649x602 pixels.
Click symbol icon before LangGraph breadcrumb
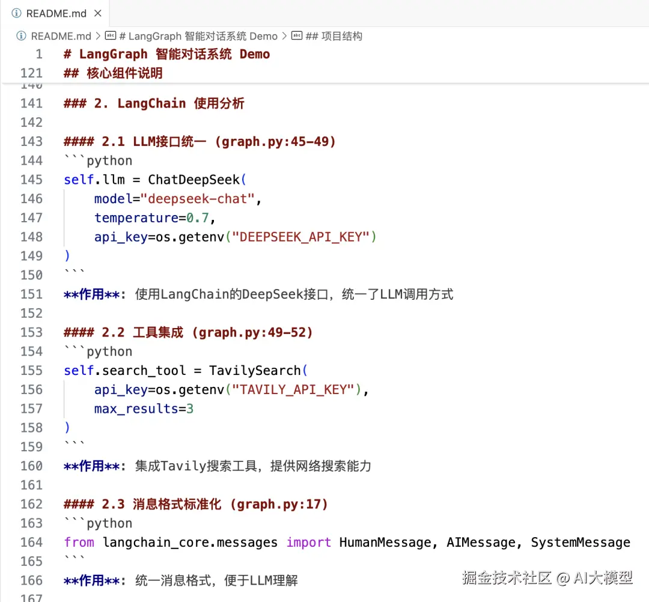coord(110,35)
